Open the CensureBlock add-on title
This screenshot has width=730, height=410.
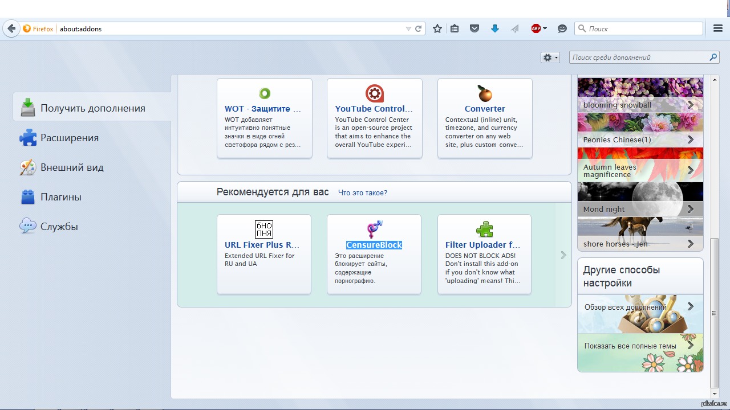(374, 245)
